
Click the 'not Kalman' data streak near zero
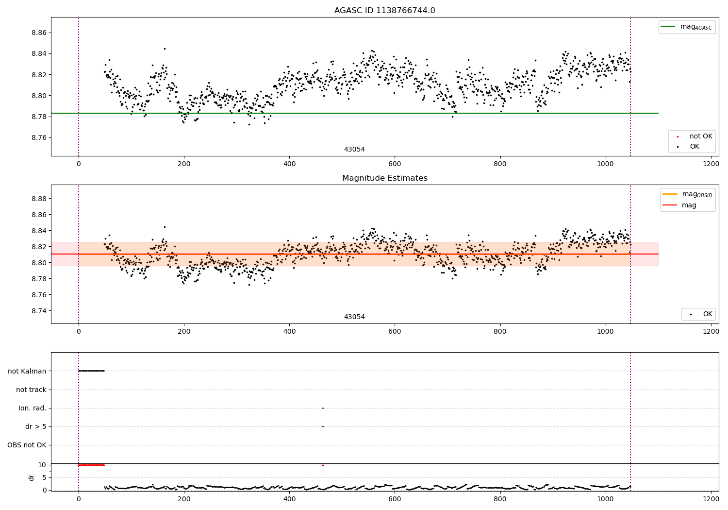pyautogui.click(x=91, y=371)
